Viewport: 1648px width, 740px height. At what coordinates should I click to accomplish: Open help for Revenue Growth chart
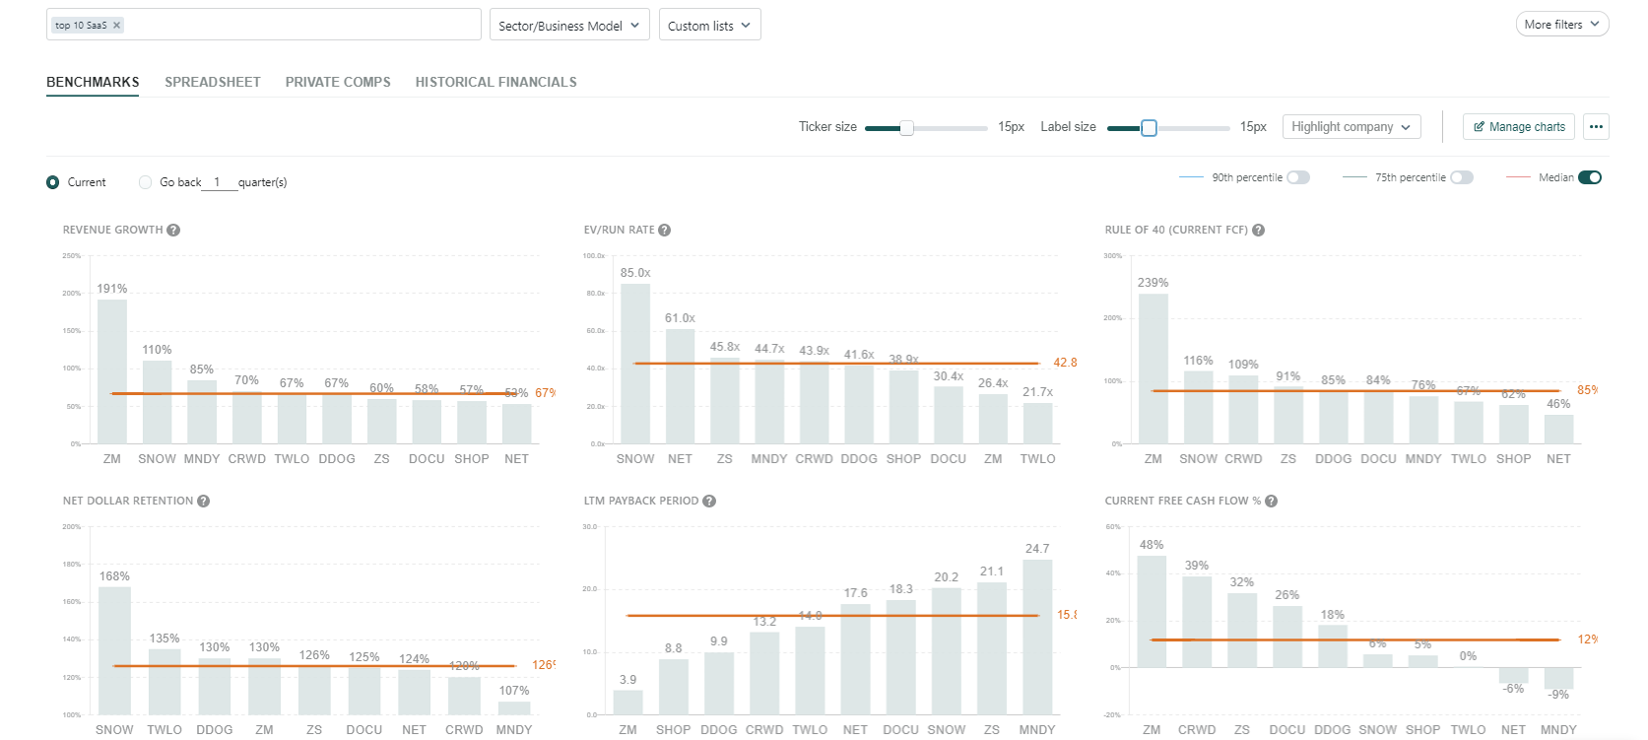pyautogui.click(x=173, y=230)
